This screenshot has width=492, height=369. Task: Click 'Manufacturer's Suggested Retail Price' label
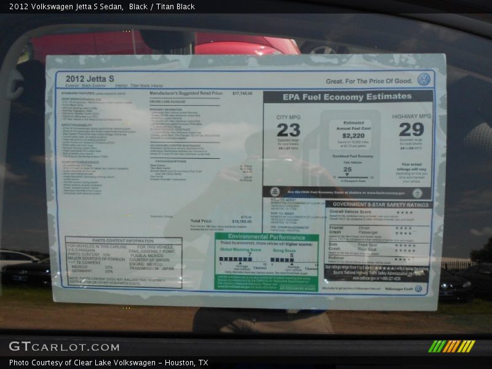click(186, 93)
